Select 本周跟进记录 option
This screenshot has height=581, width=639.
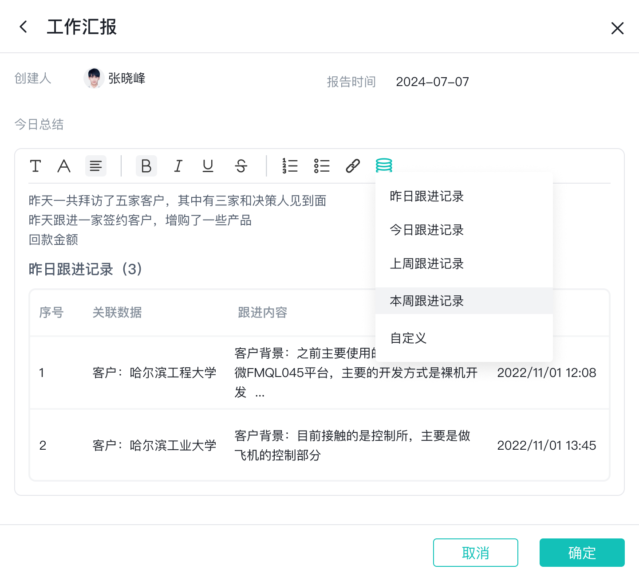pos(426,301)
